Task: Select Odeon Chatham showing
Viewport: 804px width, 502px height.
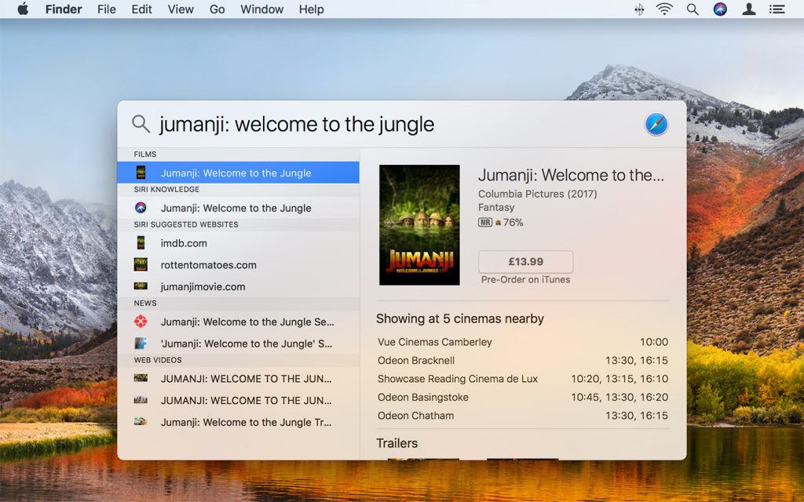Action: (x=523, y=416)
